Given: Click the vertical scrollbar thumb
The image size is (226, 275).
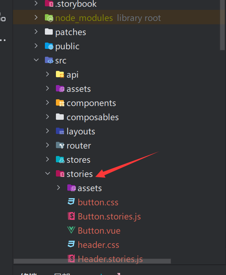Looking at the screenshot, I should tap(222, 24).
